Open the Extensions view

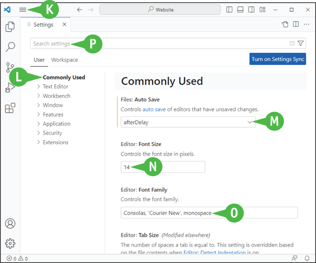10,108
